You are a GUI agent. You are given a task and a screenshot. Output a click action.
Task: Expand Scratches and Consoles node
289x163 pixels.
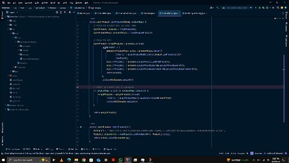click(6, 109)
